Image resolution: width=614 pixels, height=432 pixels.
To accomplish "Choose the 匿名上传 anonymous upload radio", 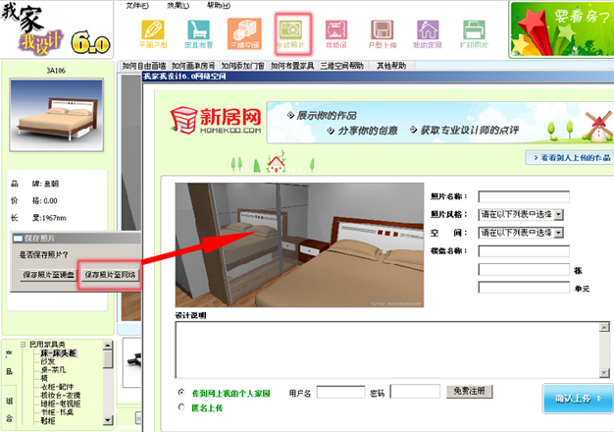I will (180, 406).
